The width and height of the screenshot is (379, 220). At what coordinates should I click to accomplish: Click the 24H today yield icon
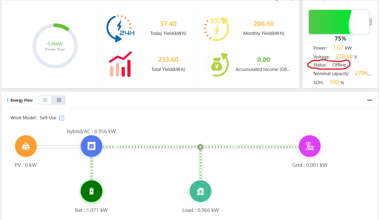pyautogui.click(x=120, y=29)
